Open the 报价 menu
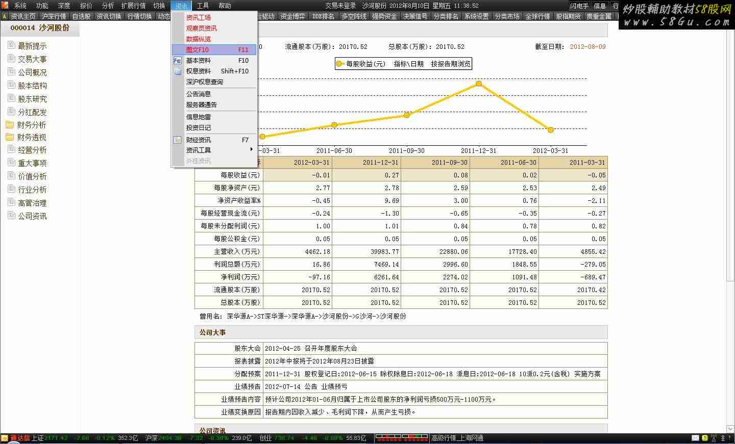 point(86,6)
